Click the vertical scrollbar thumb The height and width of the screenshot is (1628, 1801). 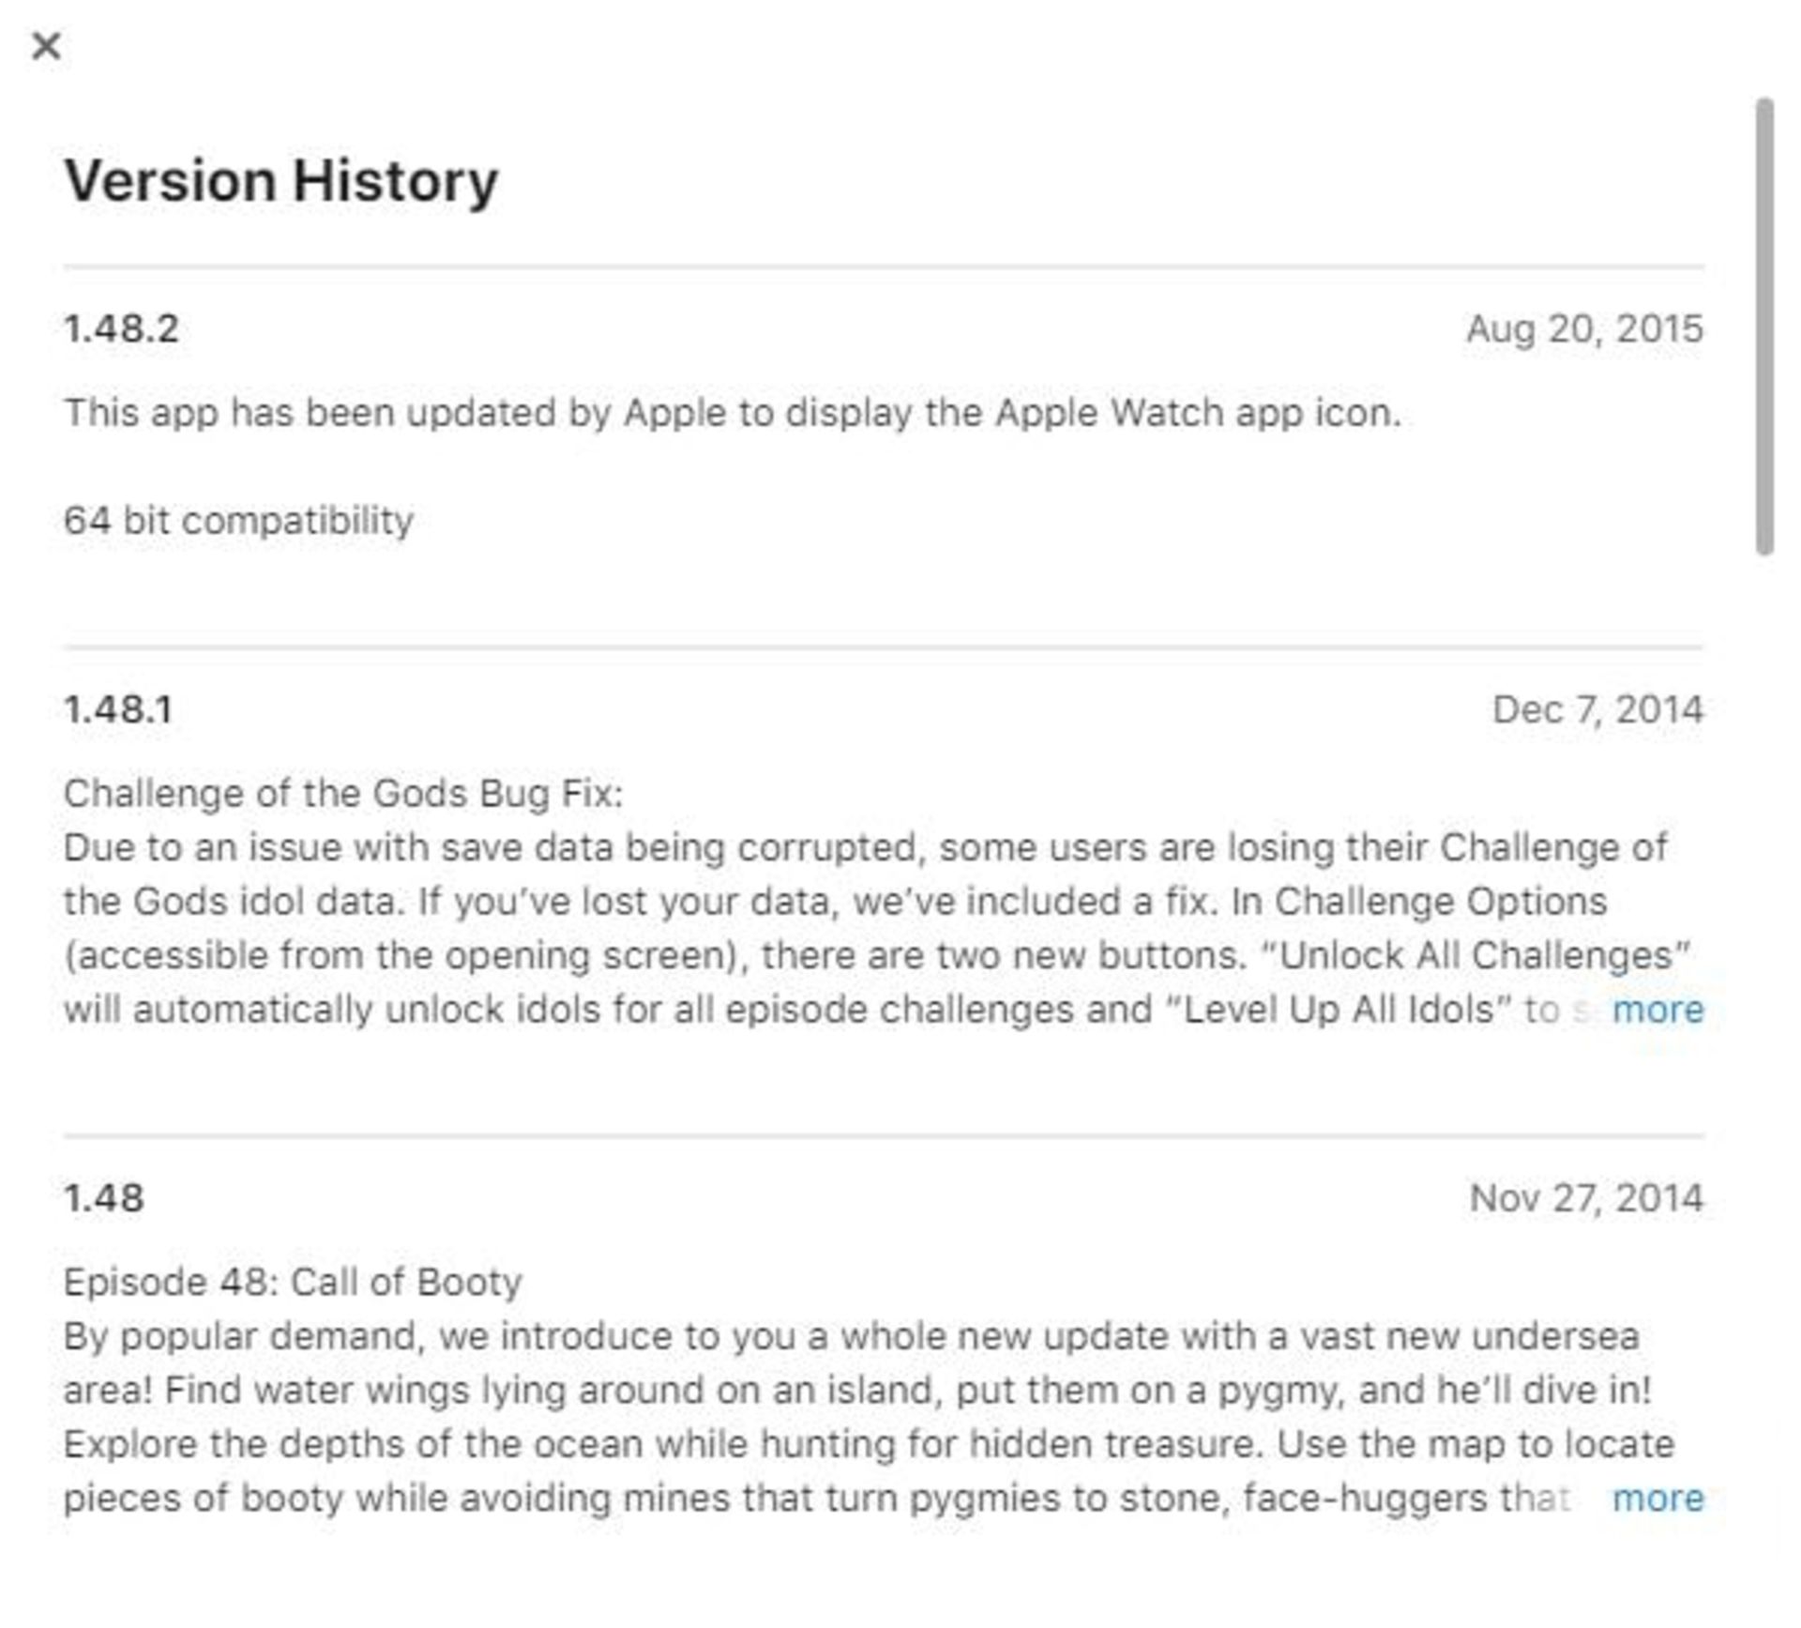pyautogui.click(x=1764, y=326)
